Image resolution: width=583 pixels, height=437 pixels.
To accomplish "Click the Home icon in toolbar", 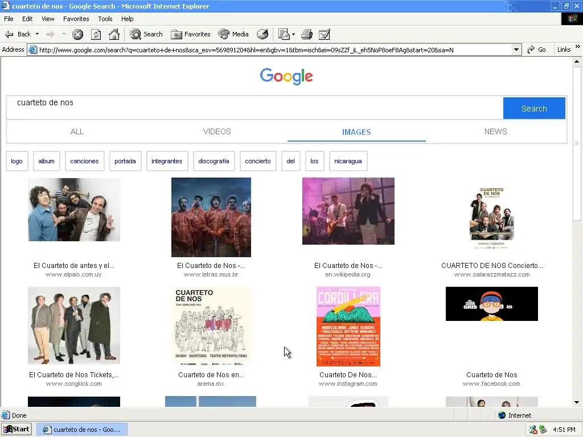I will click(114, 34).
